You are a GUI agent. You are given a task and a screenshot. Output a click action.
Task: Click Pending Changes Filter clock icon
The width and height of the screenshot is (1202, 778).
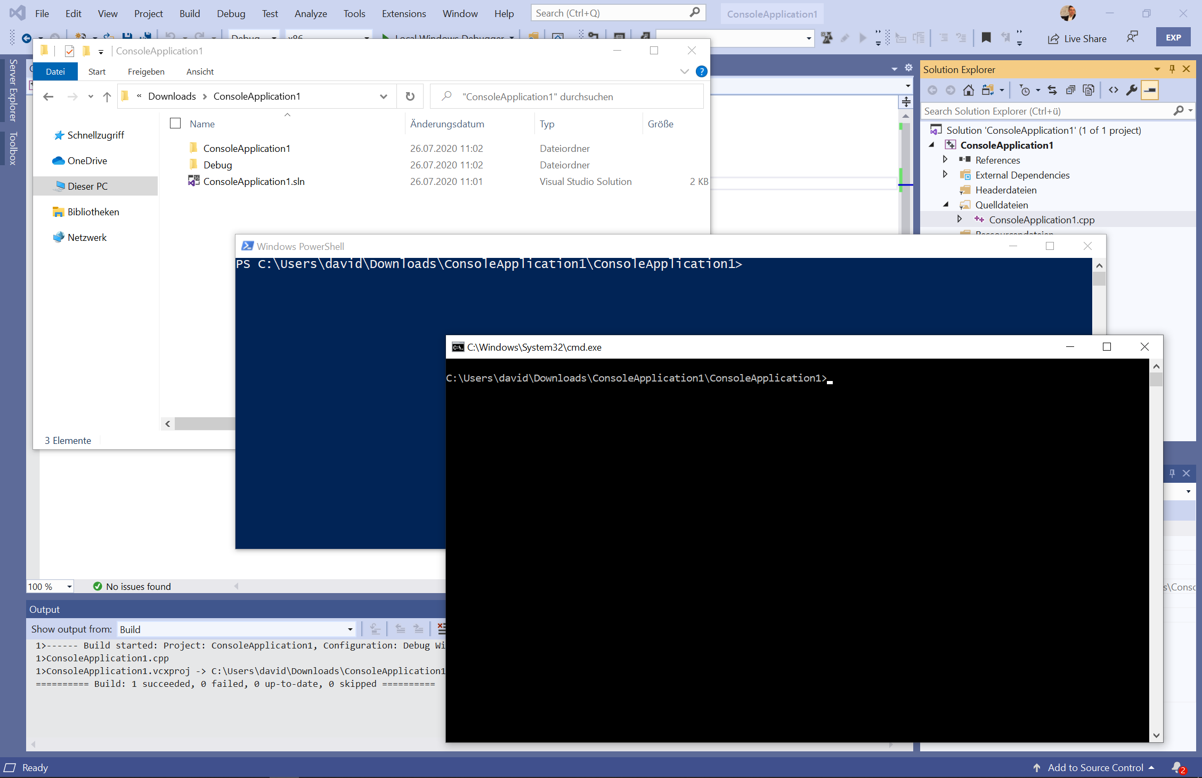coord(1025,90)
